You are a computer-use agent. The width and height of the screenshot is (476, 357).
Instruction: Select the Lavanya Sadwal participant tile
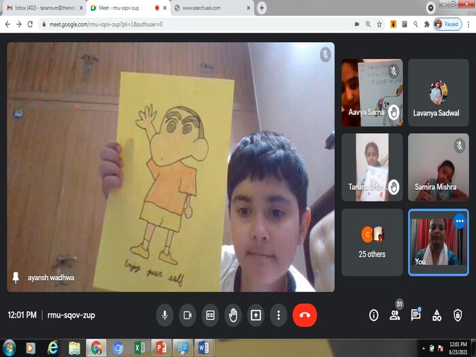(x=439, y=92)
